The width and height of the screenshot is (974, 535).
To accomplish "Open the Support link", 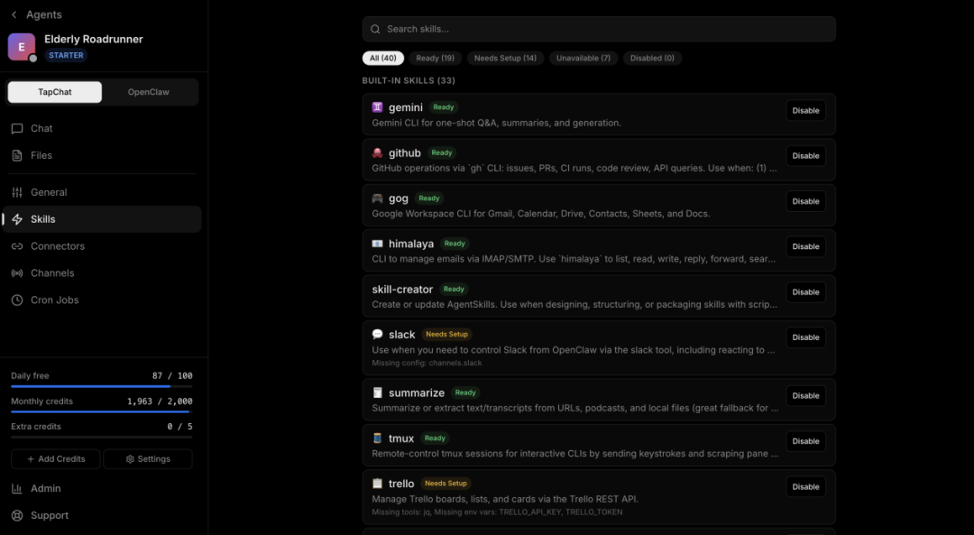I will (102, 516).
